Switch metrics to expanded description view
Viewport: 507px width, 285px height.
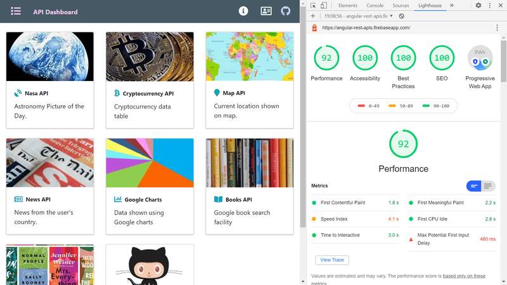(x=488, y=186)
